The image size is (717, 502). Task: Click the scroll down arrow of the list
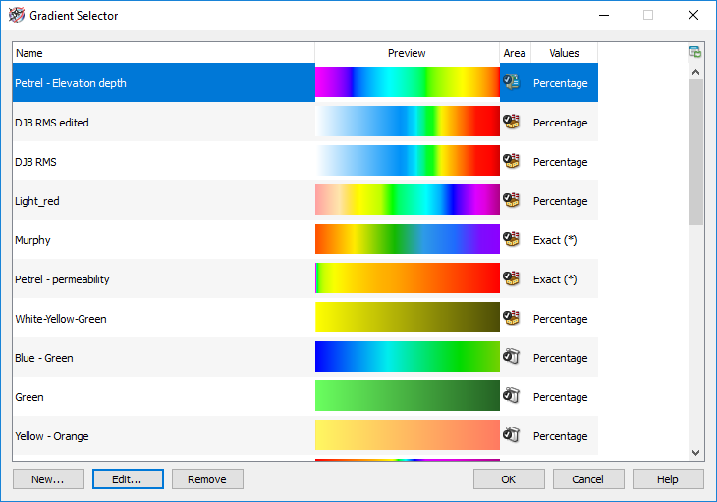[x=695, y=453]
